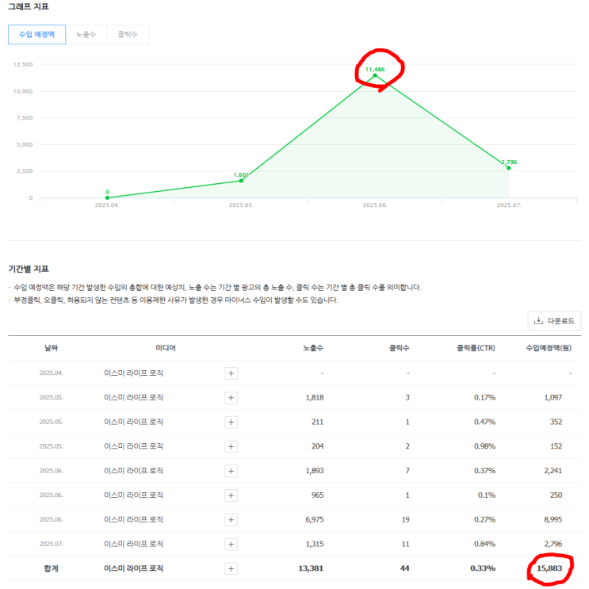589x589 pixels.
Task: Expand the row showing 1,818 impressions
Action: [x=231, y=398]
